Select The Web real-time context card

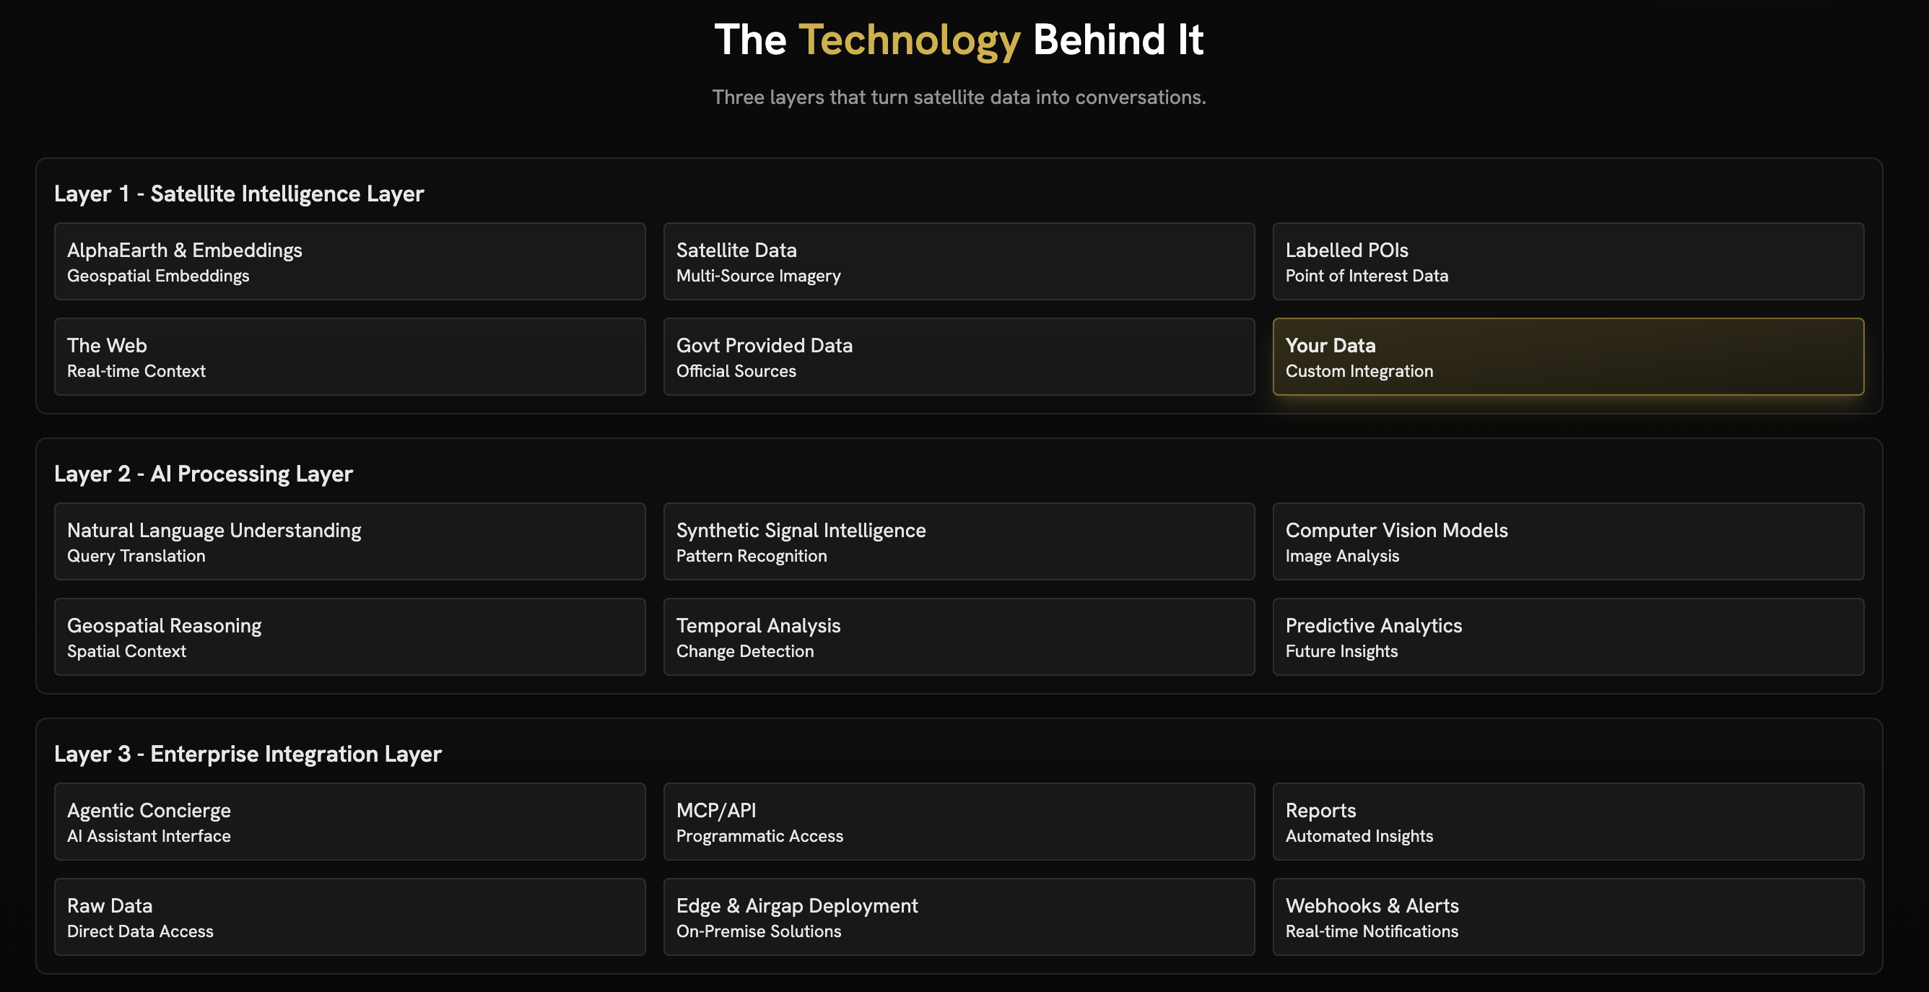coord(349,357)
